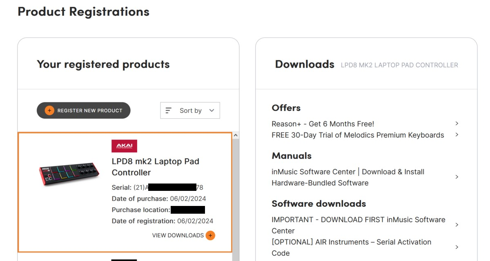The image size is (490, 261).
Task: Click the arrow beside inMusic Software Center manual
Action: (x=457, y=177)
